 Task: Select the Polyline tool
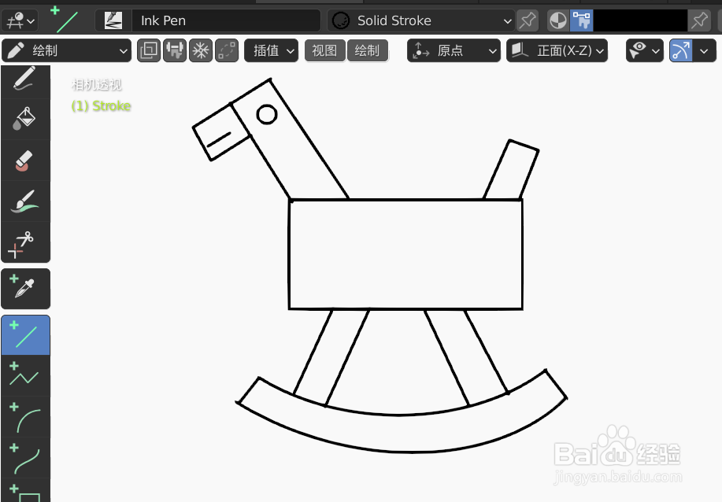[25, 376]
